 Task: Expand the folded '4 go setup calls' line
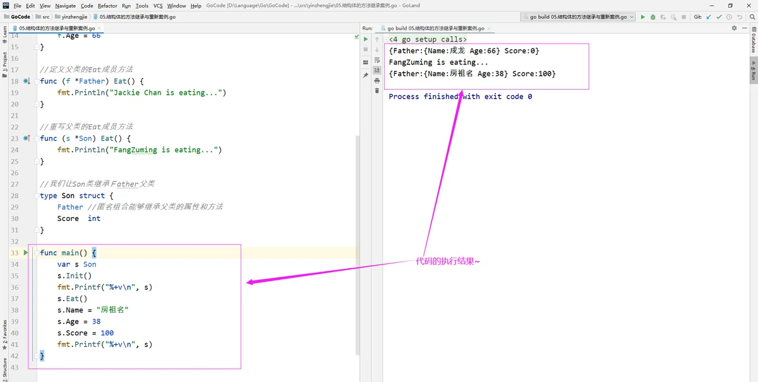(385, 40)
